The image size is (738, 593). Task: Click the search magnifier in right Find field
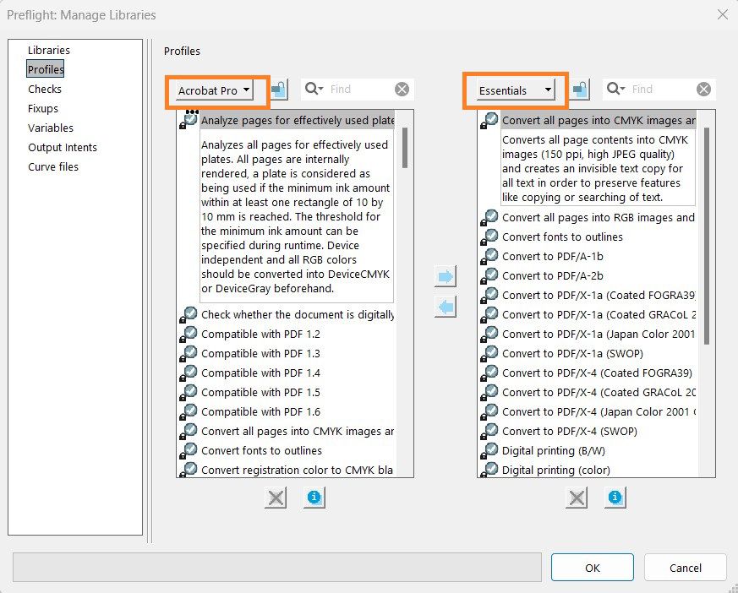tap(615, 89)
